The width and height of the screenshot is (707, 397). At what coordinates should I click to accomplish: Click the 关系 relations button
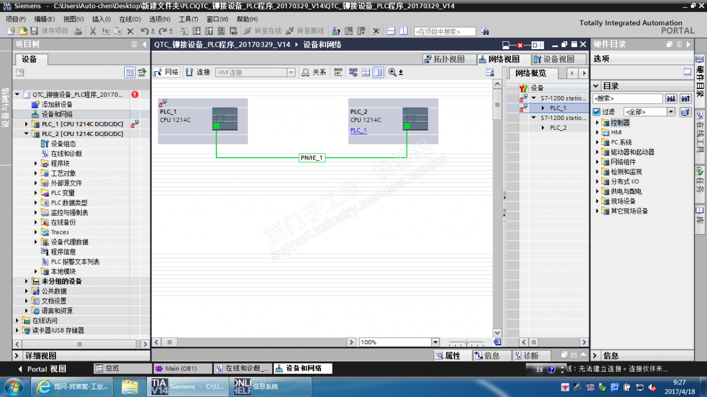pyautogui.click(x=314, y=72)
